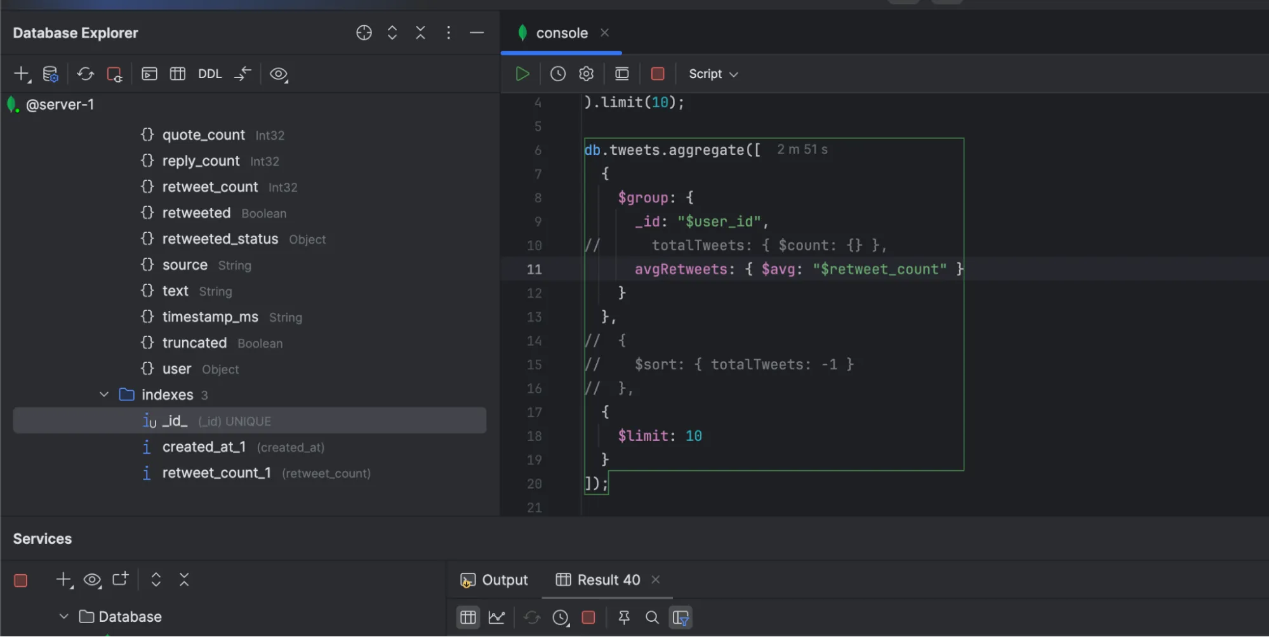Screen dimensions: 1269x637
Task: Open console settings gear icon
Action: pyautogui.click(x=586, y=74)
